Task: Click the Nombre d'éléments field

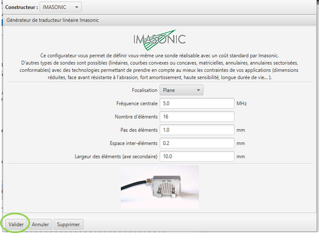Action: click(x=197, y=116)
